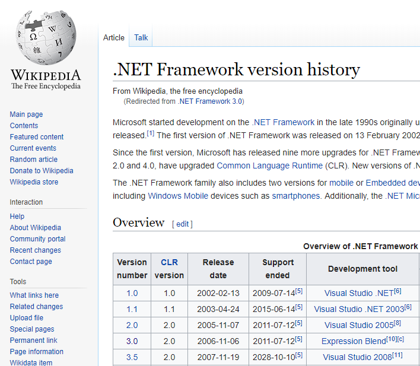Open Visual Studio .NET 2003 link
This screenshot has height=366, width=420.
[x=359, y=309]
